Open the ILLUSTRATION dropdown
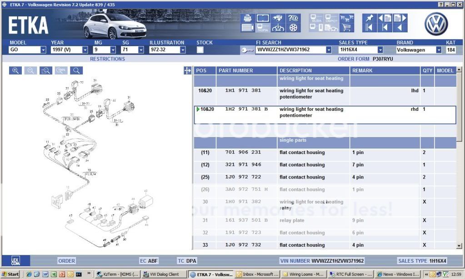Viewport: 465px width, 279px height. (183, 50)
